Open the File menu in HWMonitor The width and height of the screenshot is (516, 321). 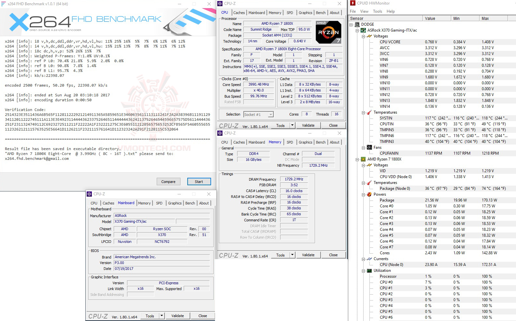[x=353, y=11]
